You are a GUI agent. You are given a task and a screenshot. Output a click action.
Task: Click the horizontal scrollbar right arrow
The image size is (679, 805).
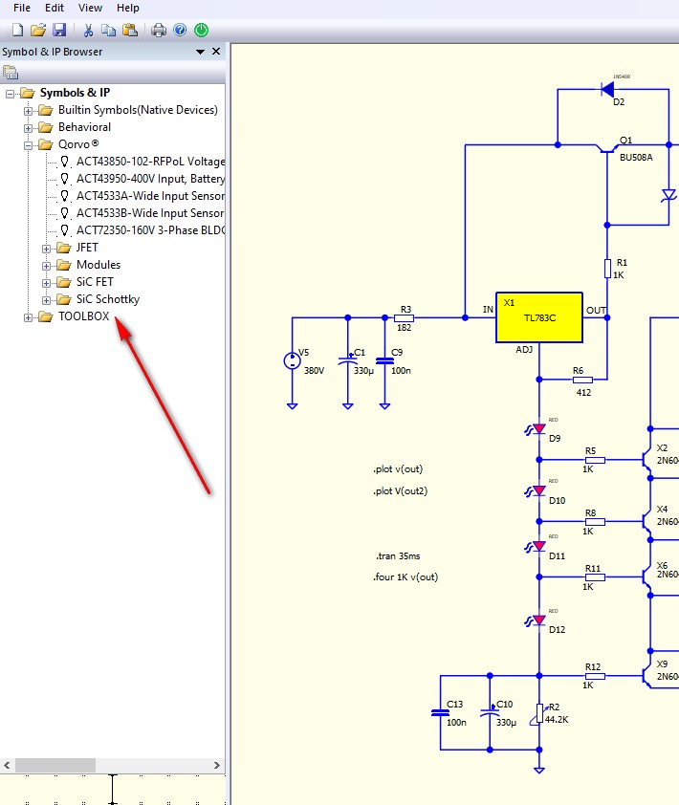coord(217,765)
